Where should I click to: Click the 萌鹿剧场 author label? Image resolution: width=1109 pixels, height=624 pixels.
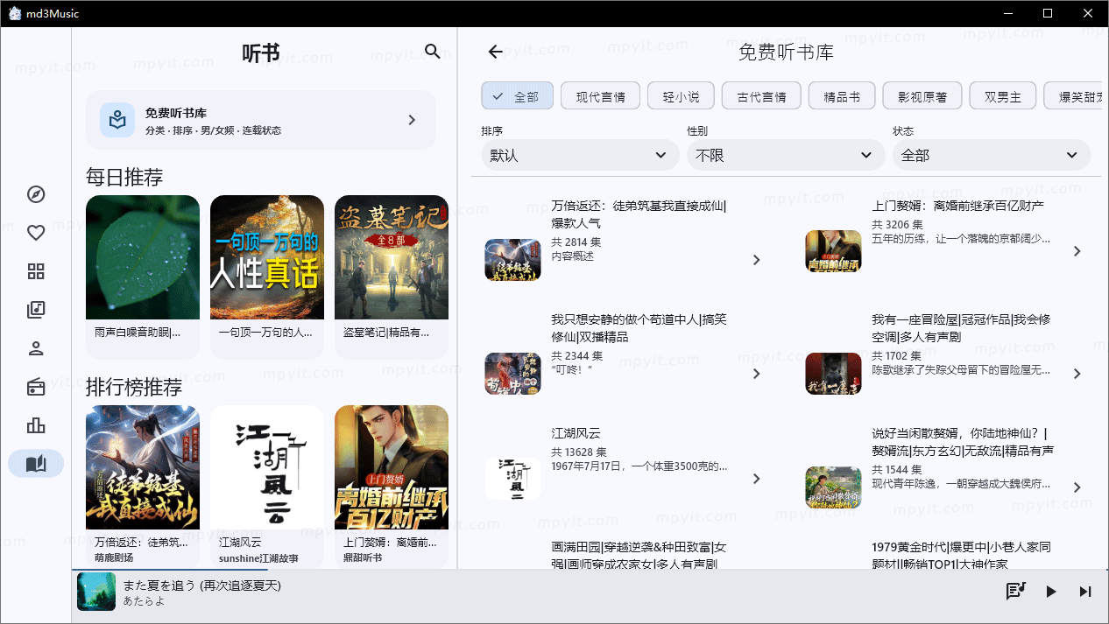(115, 557)
